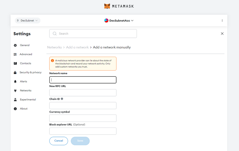The image size is (239, 151).
Task: Click the General gear icon
Action: point(15,45)
